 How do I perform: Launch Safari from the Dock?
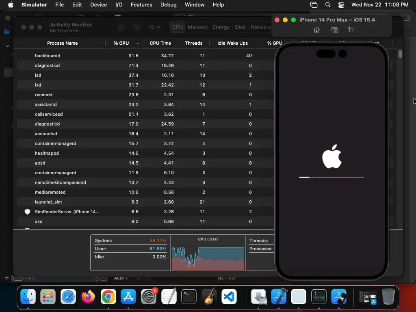[68, 296]
